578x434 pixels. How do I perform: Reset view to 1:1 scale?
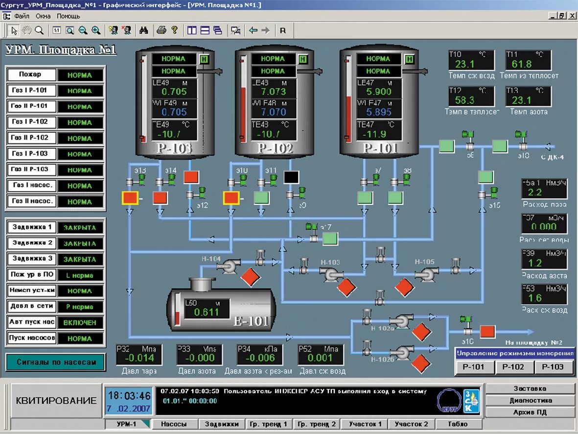[56, 31]
